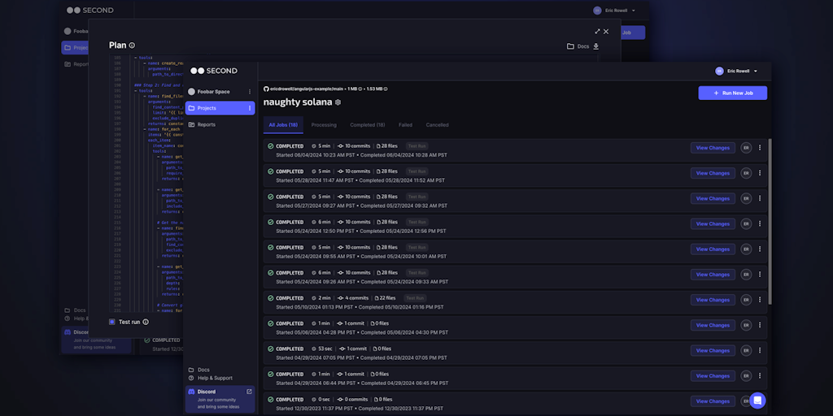833x416 pixels.
Task: Open the Eric Rowell dropdown in the back window
Action: pos(633,11)
